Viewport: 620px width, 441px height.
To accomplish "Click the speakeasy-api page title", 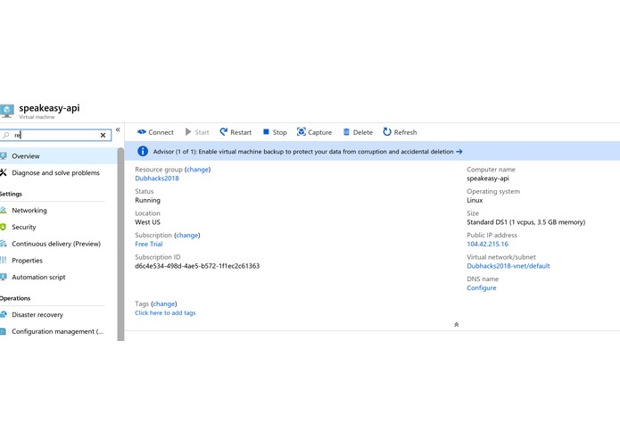I will [x=49, y=108].
